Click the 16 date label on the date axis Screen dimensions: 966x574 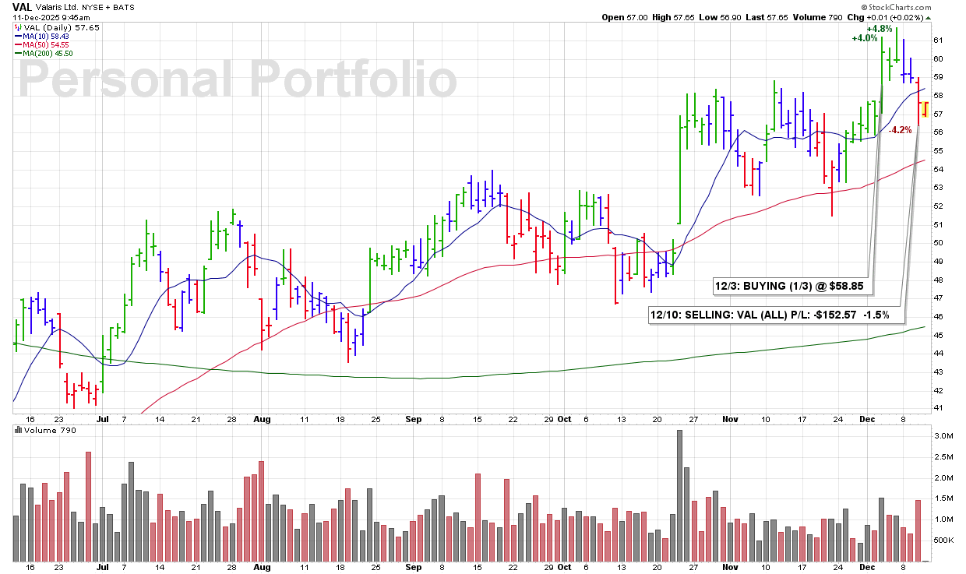[31, 418]
